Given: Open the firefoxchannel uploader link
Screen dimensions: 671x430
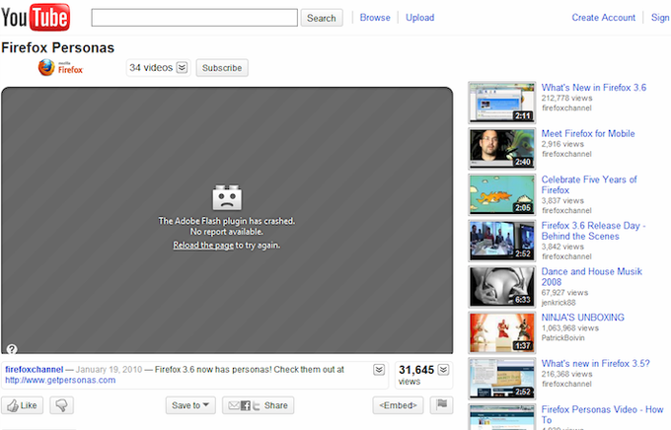Looking at the screenshot, I should [35, 369].
